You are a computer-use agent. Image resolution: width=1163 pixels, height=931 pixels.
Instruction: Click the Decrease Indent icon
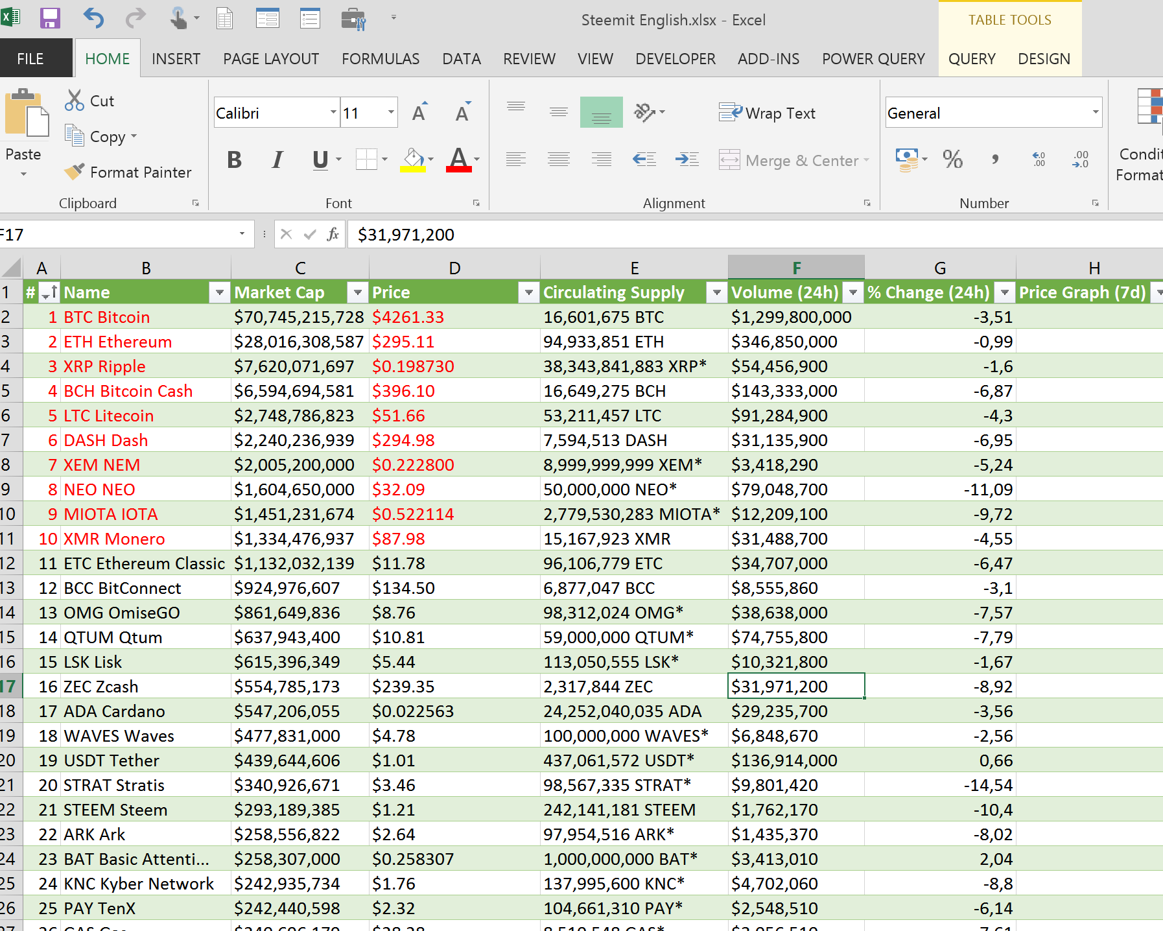click(x=644, y=159)
